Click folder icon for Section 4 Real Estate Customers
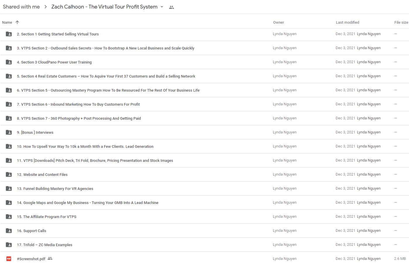The width and height of the screenshot is (409, 264). [x=9, y=76]
